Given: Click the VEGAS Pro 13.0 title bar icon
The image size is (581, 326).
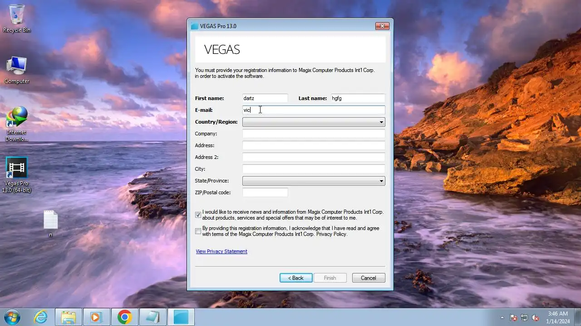Looking at the screenshot, I should pos(195,26).
